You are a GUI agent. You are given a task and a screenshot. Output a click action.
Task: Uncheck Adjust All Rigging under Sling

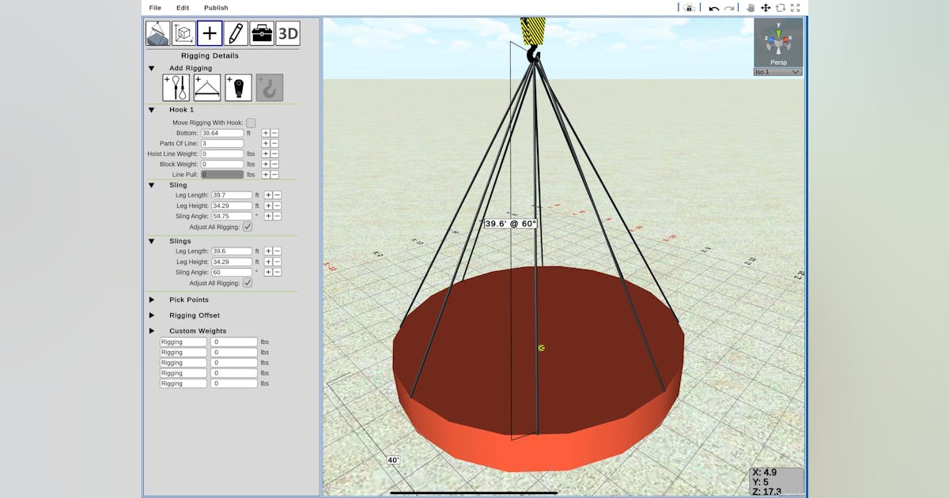(x=247, y=226)
